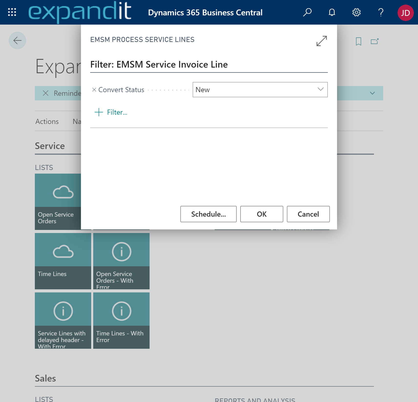Remove the Convert Status filter
Screen dimensions: 418x402
point(94,90)
